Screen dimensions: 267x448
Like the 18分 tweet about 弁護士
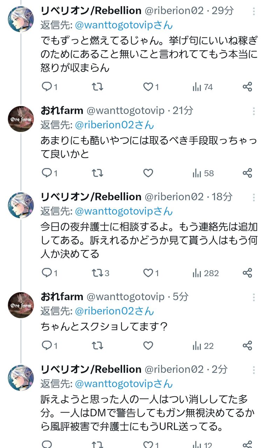tap(148, 273)
